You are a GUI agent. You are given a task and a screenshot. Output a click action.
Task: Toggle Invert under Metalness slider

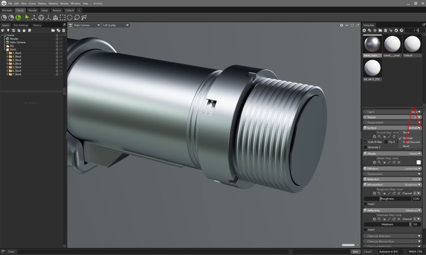click(365, 229)
